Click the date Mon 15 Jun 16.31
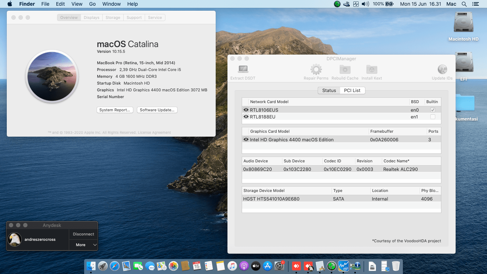The height and width of the screenshot is (274, 487). click(x=421, y=4)
